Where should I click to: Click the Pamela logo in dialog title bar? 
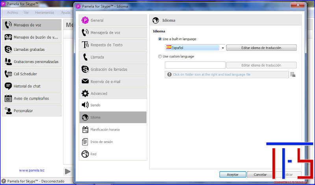point(78,6)
